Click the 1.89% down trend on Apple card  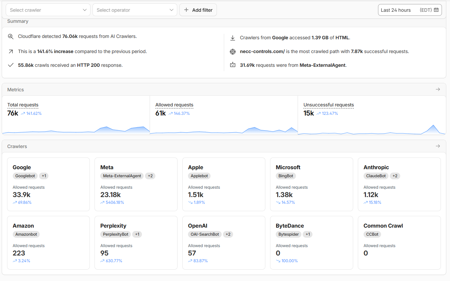(x=197, y=202)
